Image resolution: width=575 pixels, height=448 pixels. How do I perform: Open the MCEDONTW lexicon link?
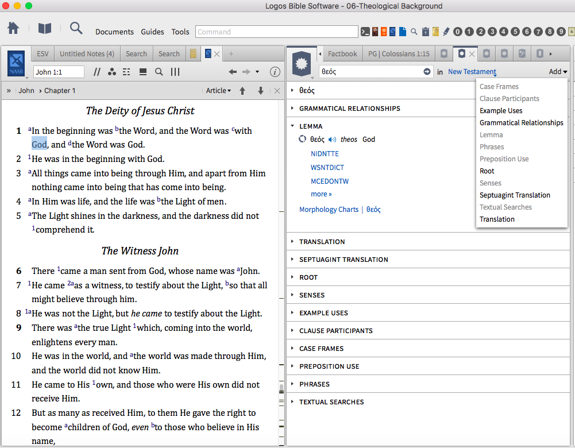tap(329, 181)
